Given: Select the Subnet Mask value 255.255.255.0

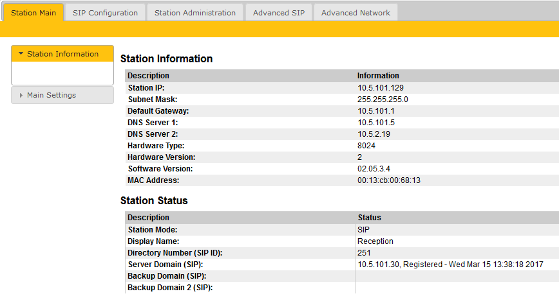Looking at the screenshot, I should coord(383,100).
